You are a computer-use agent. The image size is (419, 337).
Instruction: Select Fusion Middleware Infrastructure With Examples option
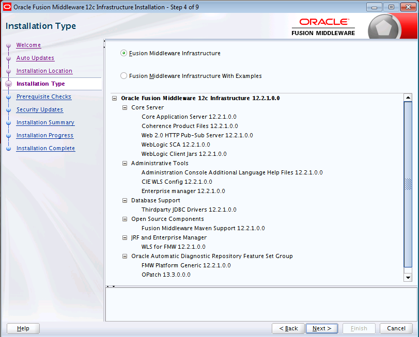123,76
